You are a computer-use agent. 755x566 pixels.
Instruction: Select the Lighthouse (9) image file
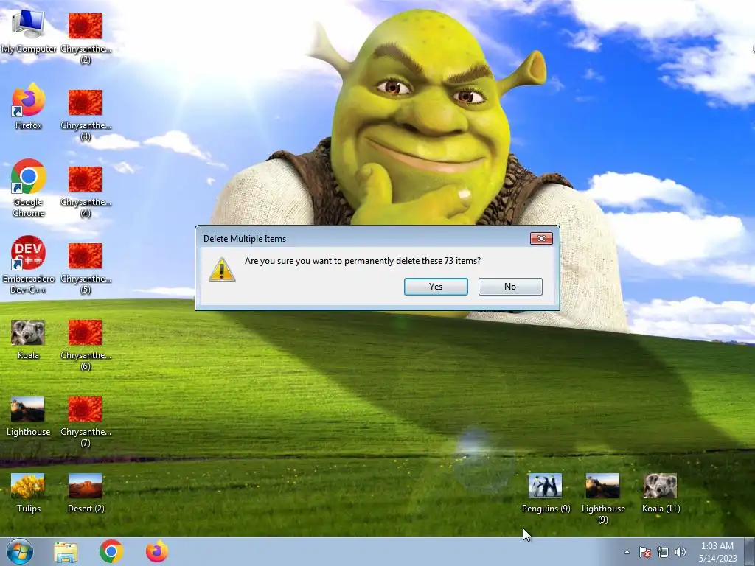click(603, 499)
